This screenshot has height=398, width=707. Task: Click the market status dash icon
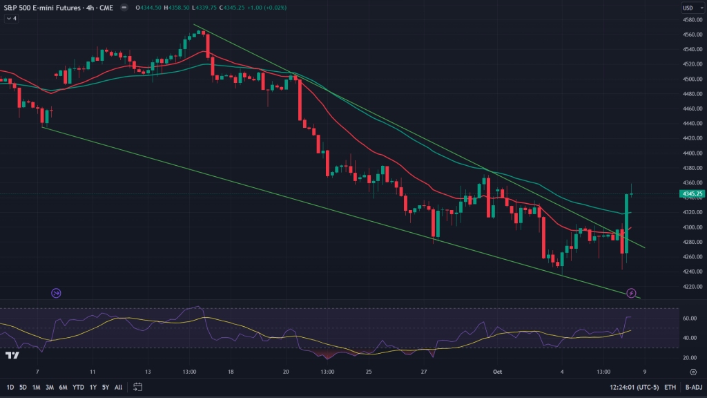coord(124,8)
